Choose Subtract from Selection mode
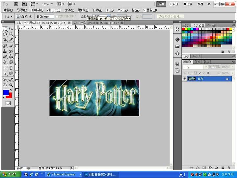The image size is (237, 178). point(26,16)
